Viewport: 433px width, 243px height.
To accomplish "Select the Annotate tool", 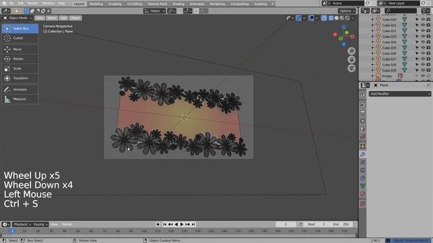I will pos(20,89).
